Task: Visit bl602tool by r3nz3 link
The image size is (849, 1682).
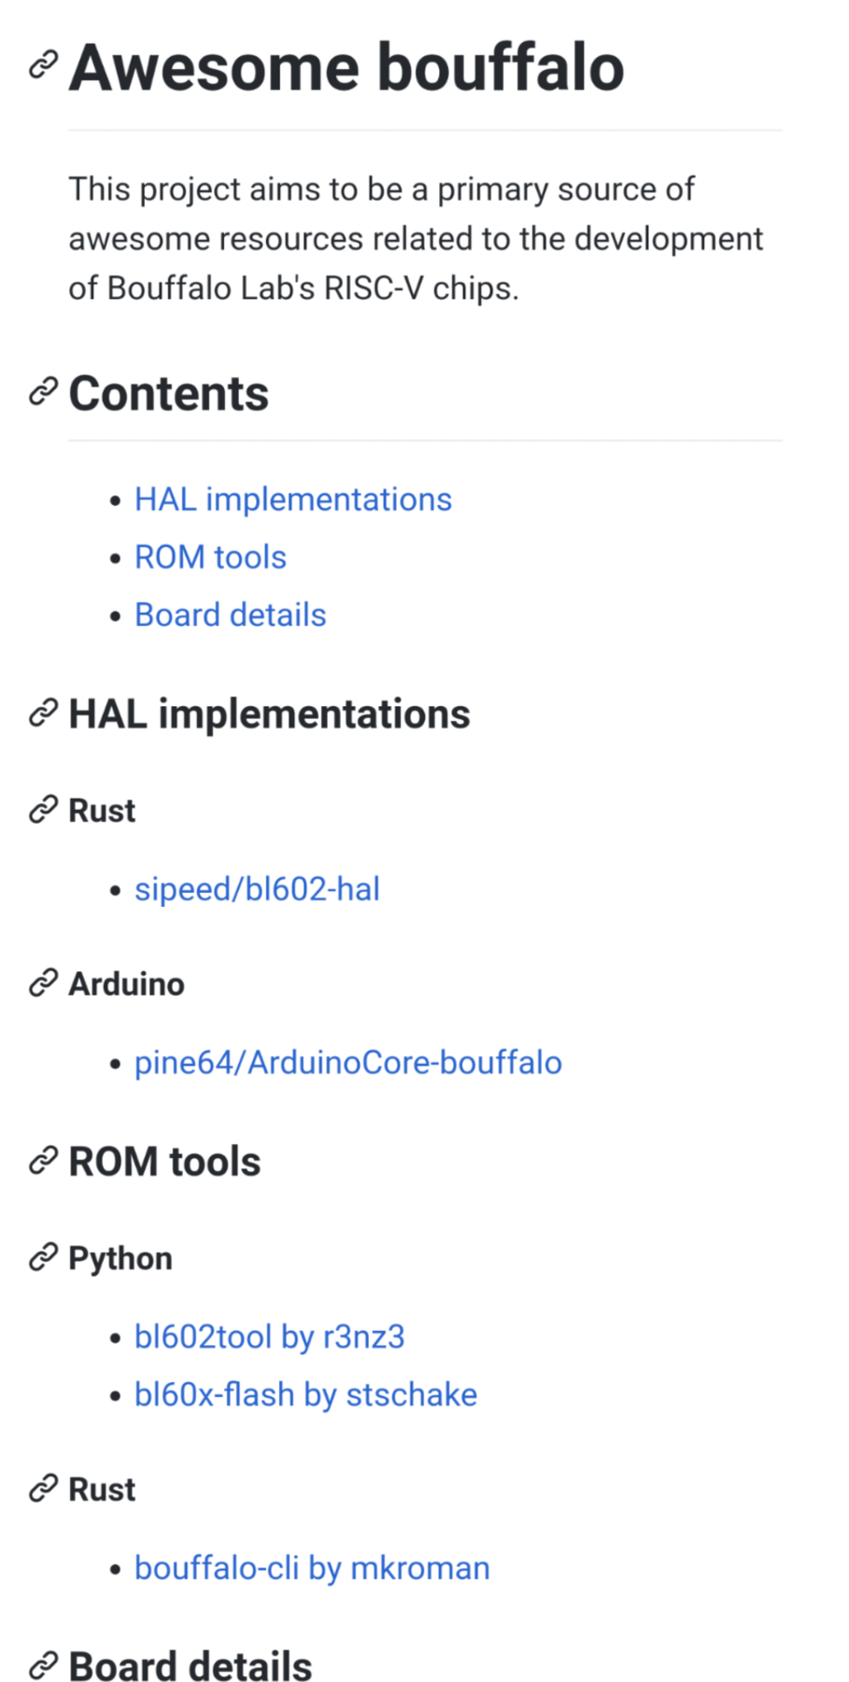Action: [269, 1337]
